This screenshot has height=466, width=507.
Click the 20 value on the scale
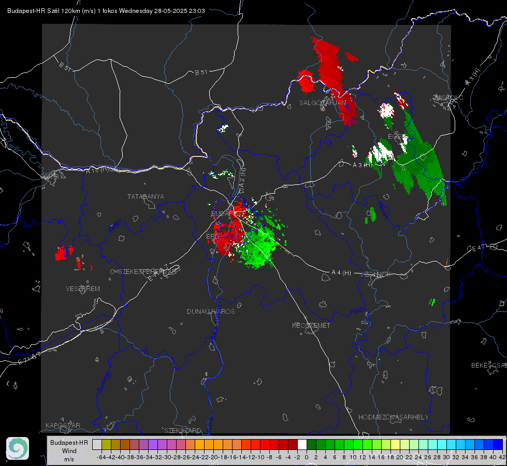point(400,457)
